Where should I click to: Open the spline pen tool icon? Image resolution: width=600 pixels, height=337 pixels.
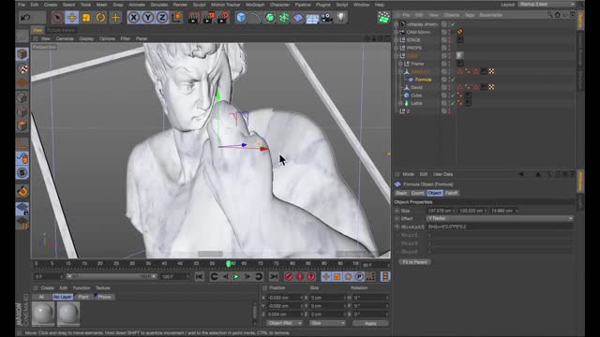tap(255, 18)
